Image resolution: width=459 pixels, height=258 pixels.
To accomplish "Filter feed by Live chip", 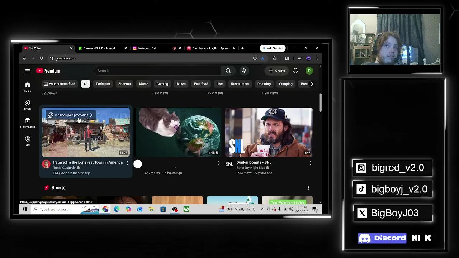I will (x=219, y=84).
